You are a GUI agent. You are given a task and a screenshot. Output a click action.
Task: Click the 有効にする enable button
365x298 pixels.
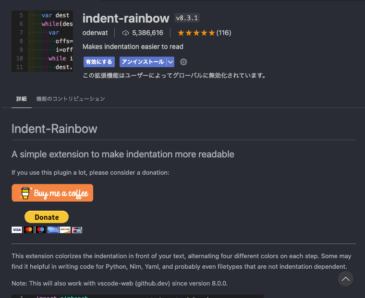99,62
